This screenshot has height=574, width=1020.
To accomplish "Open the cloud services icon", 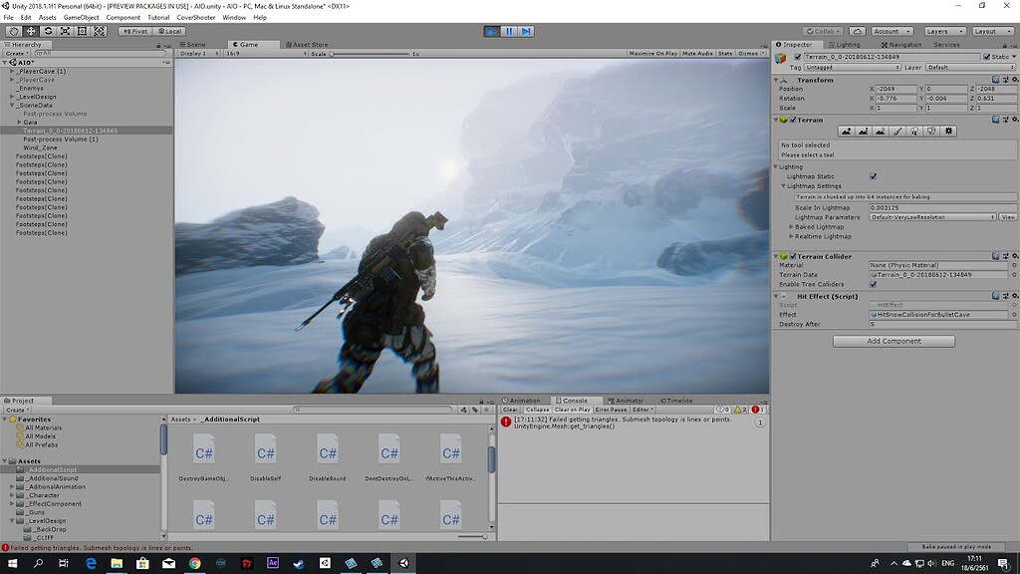I will pos(858,31).
